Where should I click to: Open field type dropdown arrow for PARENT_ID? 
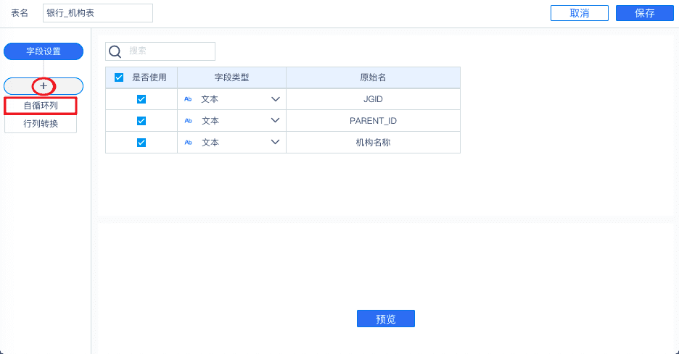(x=275, y=121)
